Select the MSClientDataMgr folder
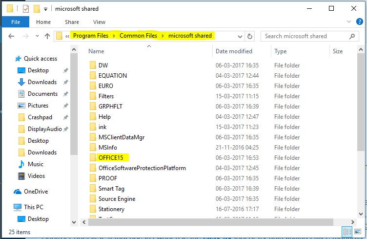367x239 pixels. (x=122, y=137)
